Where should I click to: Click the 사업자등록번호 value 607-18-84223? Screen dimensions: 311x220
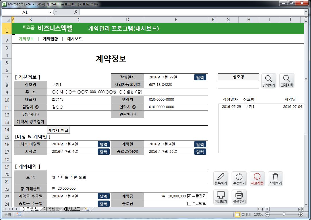161,85
